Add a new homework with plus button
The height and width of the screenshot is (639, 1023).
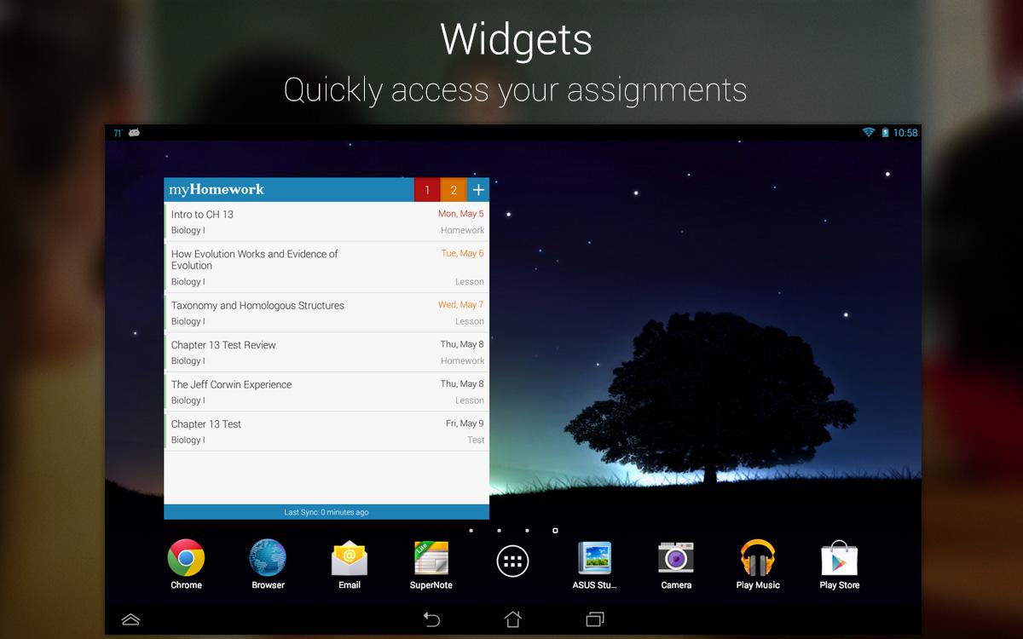tap(478, 190)
